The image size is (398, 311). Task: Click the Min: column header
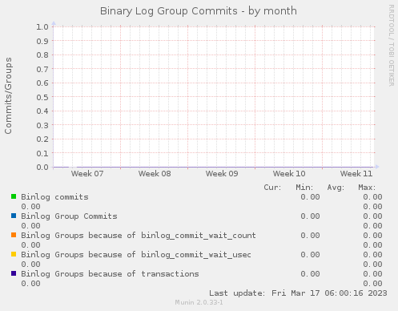(304, 188)
